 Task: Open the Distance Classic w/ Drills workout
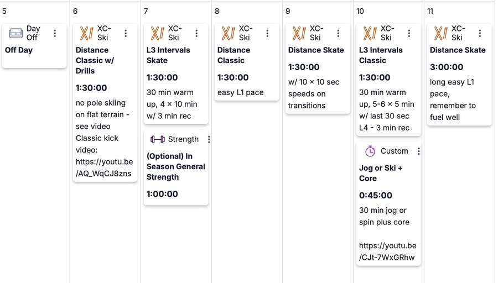click(95, 60)
